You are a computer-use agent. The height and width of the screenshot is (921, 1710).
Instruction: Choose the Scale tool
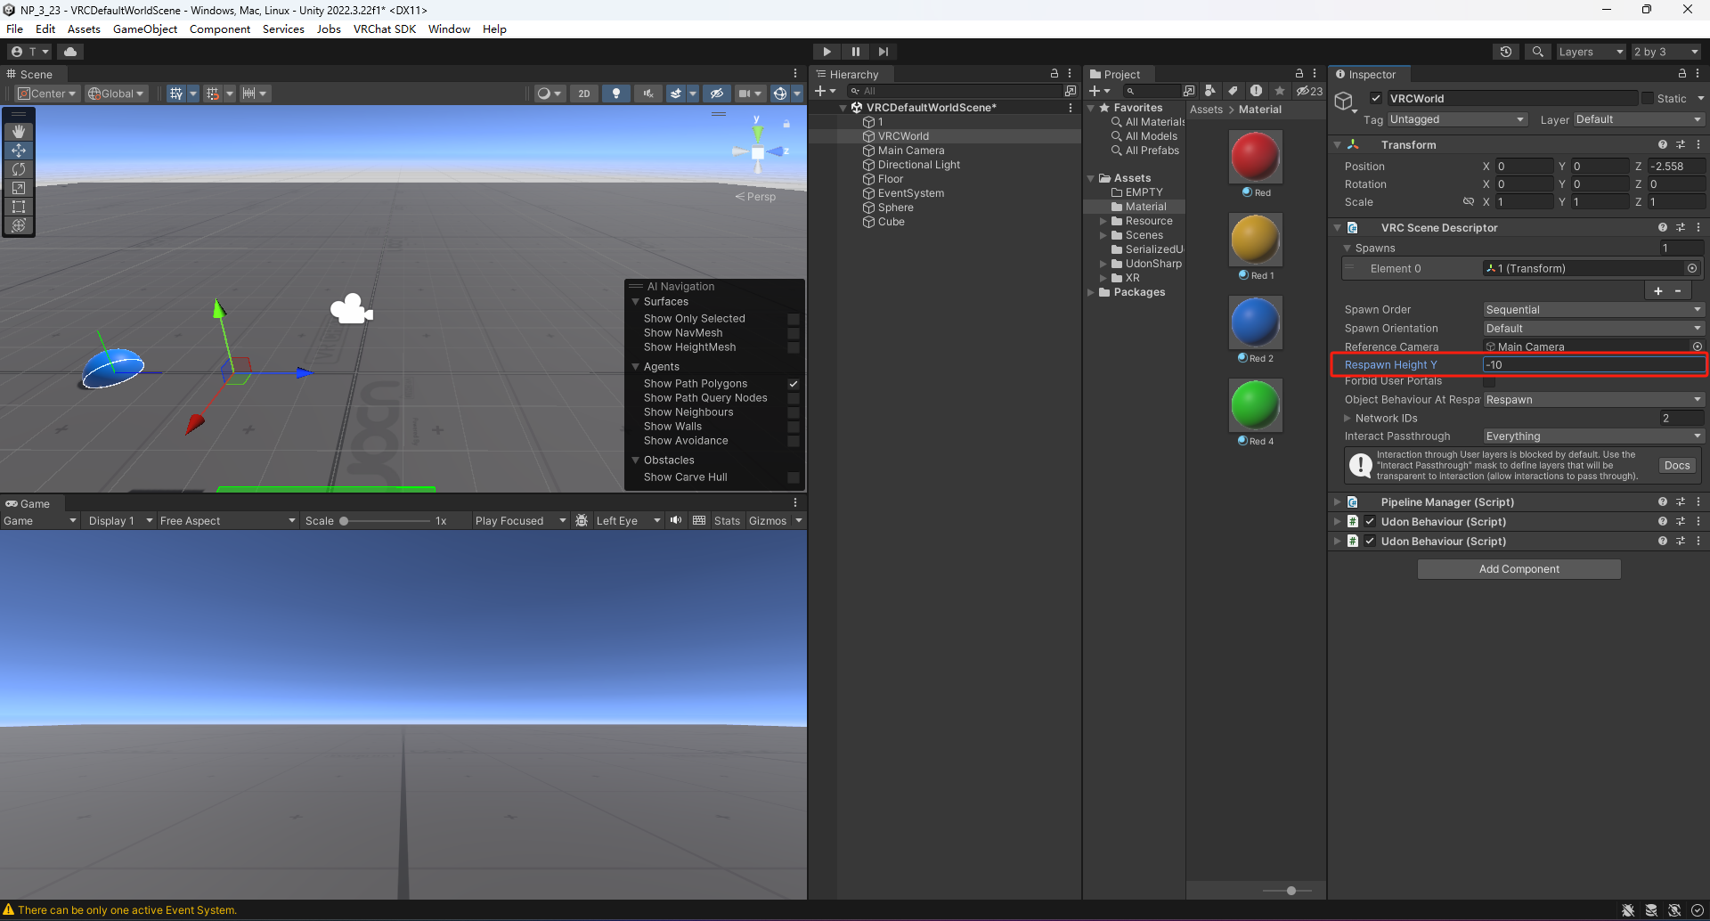tap(19, 188)
